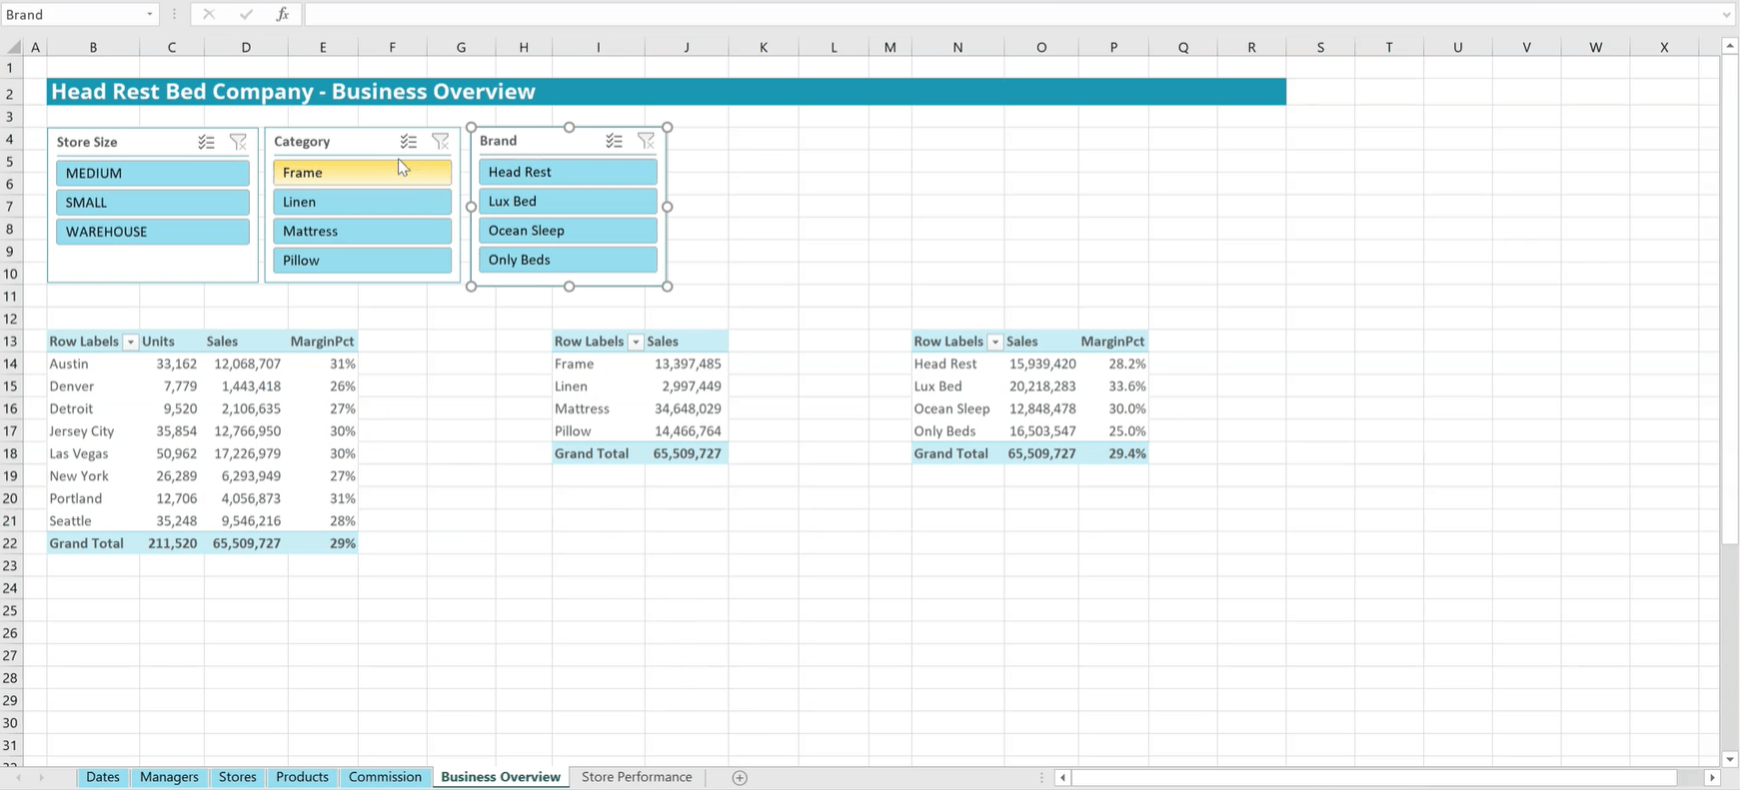Image resolution: width=1740 pixels, height=790 pixels.
Task: Open the Commission sheet tab
Action: point(385,777)
